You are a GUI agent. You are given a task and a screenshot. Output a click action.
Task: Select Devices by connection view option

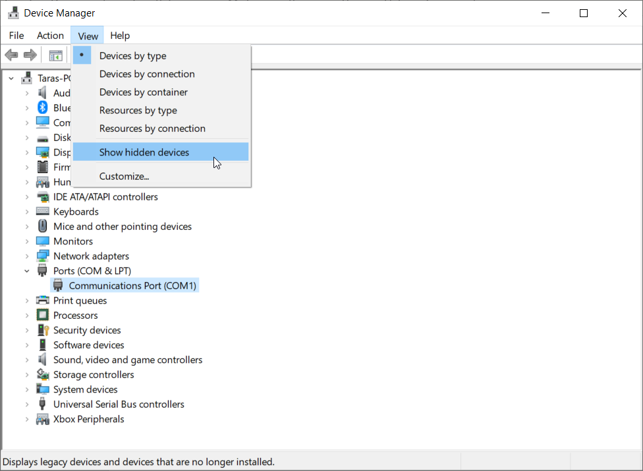(x=161, y=74)
